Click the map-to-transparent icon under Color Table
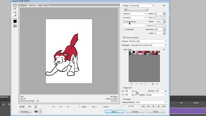This screenshot has height=116, width=206. [x=136, y=84]
